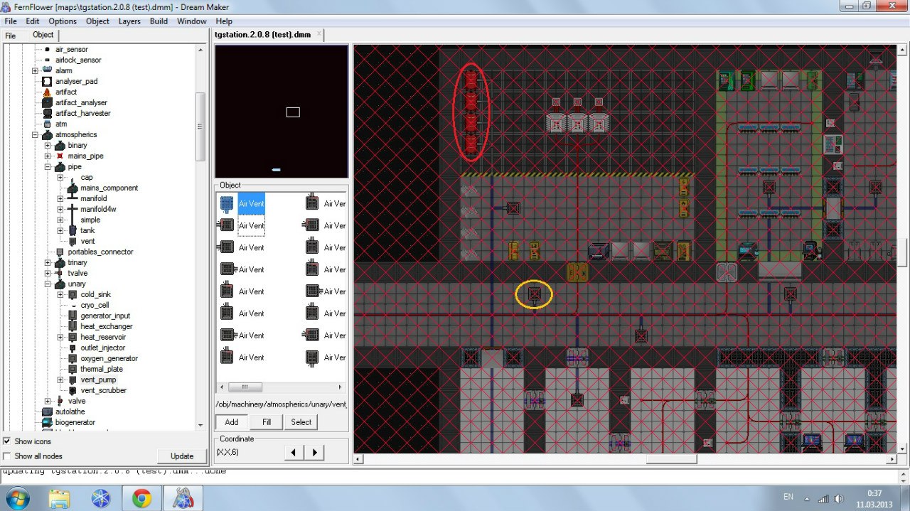Open Google Chrome from the taskbar

(x=141, y=499)
